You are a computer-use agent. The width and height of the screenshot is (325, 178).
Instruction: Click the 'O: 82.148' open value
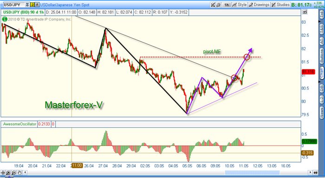(x=87, y=12)
